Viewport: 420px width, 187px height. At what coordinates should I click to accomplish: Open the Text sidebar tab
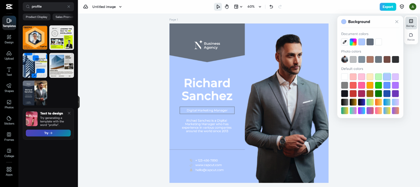pyautogui.click(x=9, y=72)
